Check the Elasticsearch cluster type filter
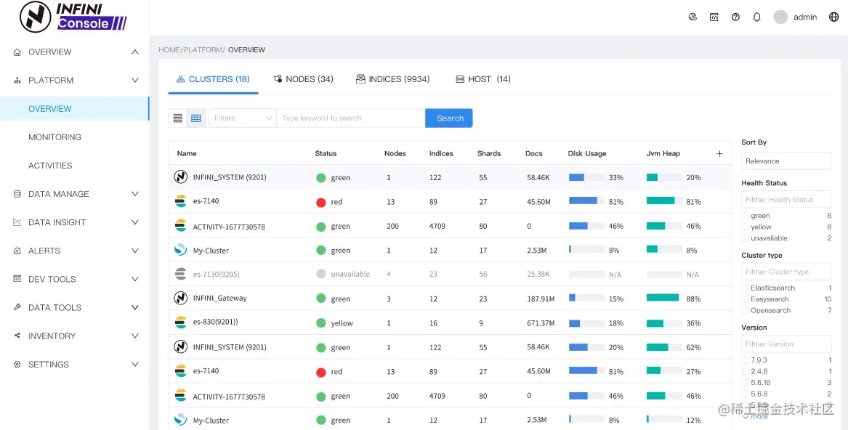 click(x=746, y=288)
